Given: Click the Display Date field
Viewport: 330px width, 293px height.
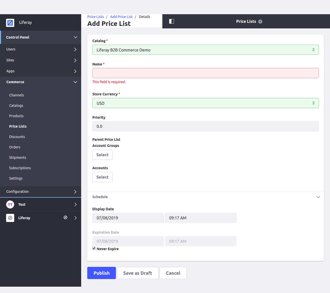Looking at the screenshot, I should click(128, 218).
